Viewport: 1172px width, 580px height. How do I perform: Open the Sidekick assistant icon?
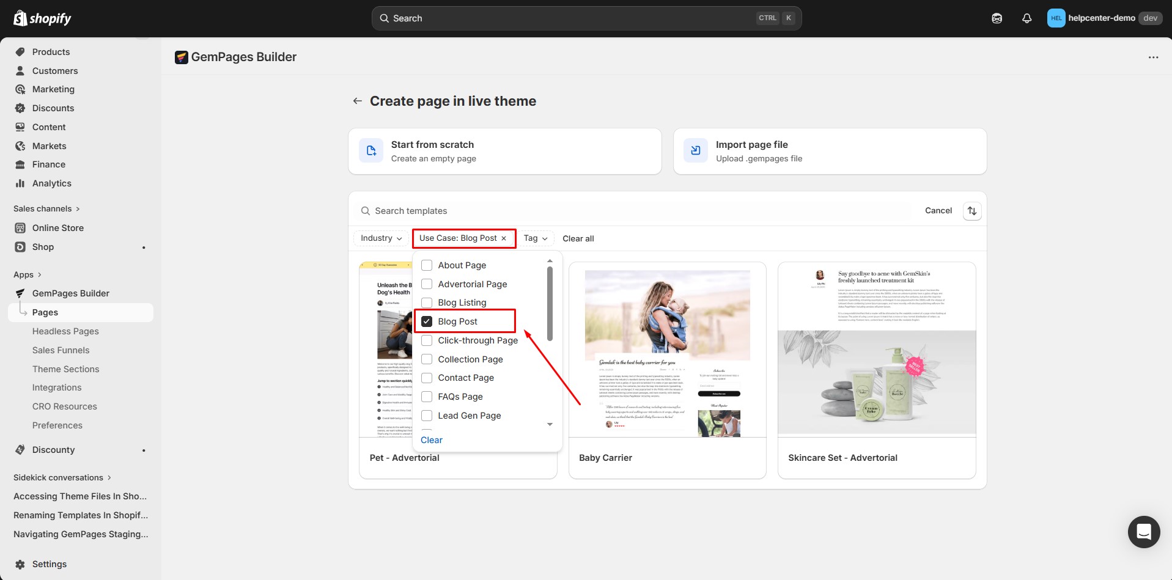click(x=997, y=18)
